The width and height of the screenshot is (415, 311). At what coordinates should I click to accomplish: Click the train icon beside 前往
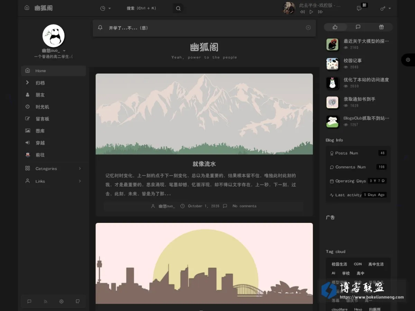(27, 155)
